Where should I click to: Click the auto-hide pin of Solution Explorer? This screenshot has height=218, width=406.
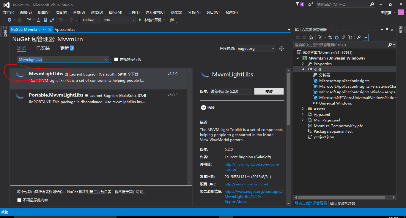pyautogui.click(x=387, y=30)
